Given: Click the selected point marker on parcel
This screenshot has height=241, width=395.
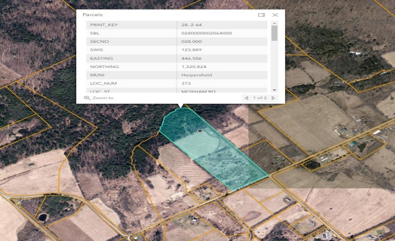Looking at the screenshot, I should point(200,131).
